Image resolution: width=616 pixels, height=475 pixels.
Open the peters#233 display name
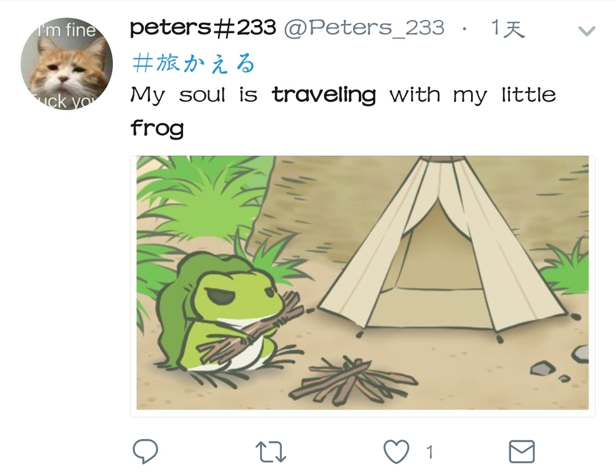pyautogui.click(x=203, y=27)
